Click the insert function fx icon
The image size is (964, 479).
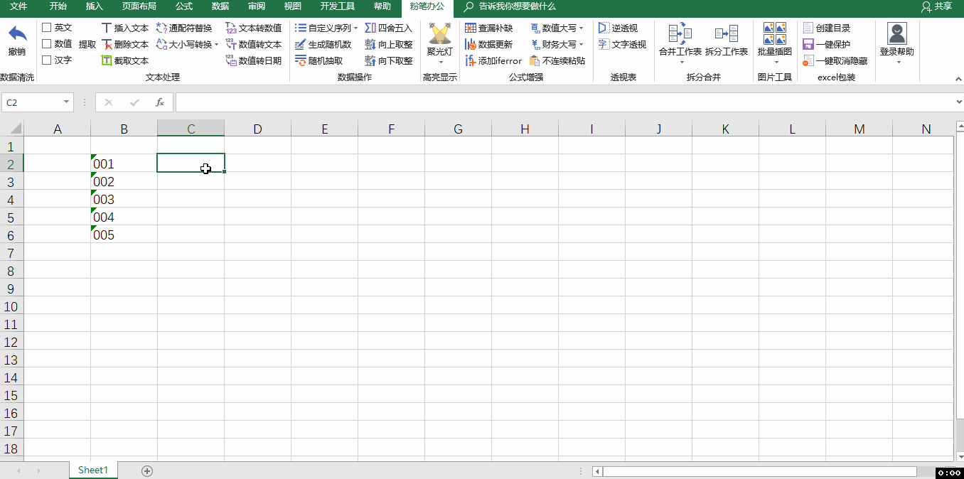tap(160, 102)
